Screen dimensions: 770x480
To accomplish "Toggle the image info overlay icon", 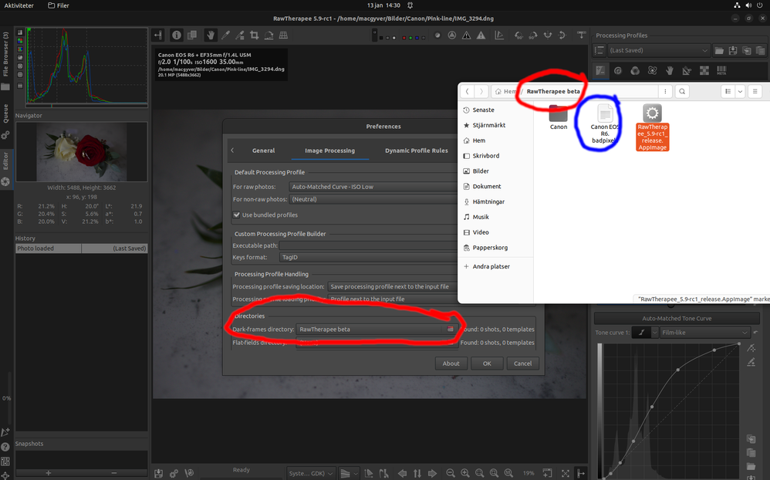I will tap(176, 35).
